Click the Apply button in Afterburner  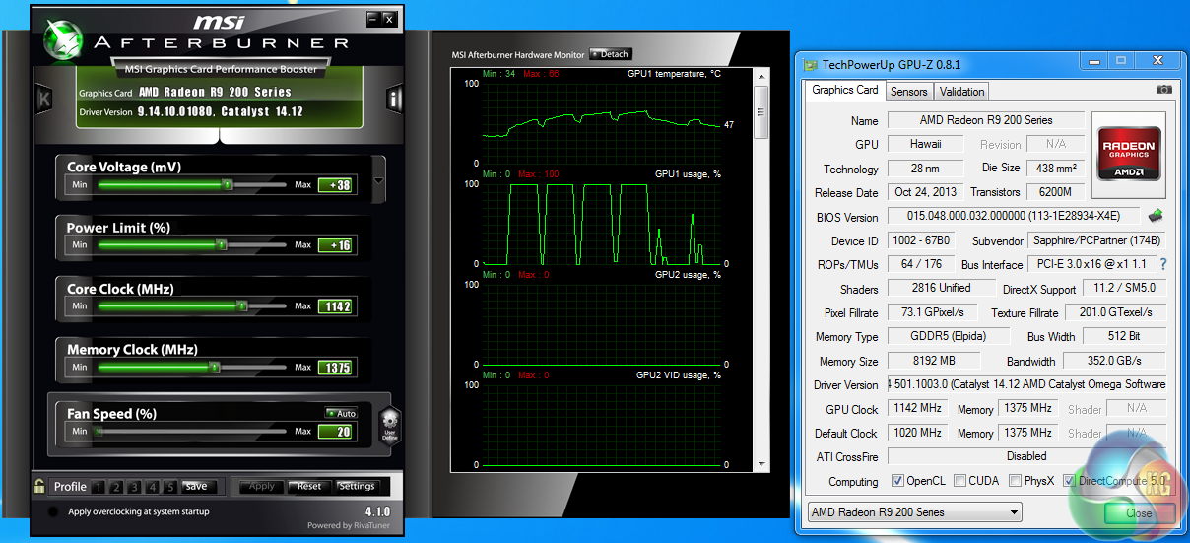tap(261, 486)
